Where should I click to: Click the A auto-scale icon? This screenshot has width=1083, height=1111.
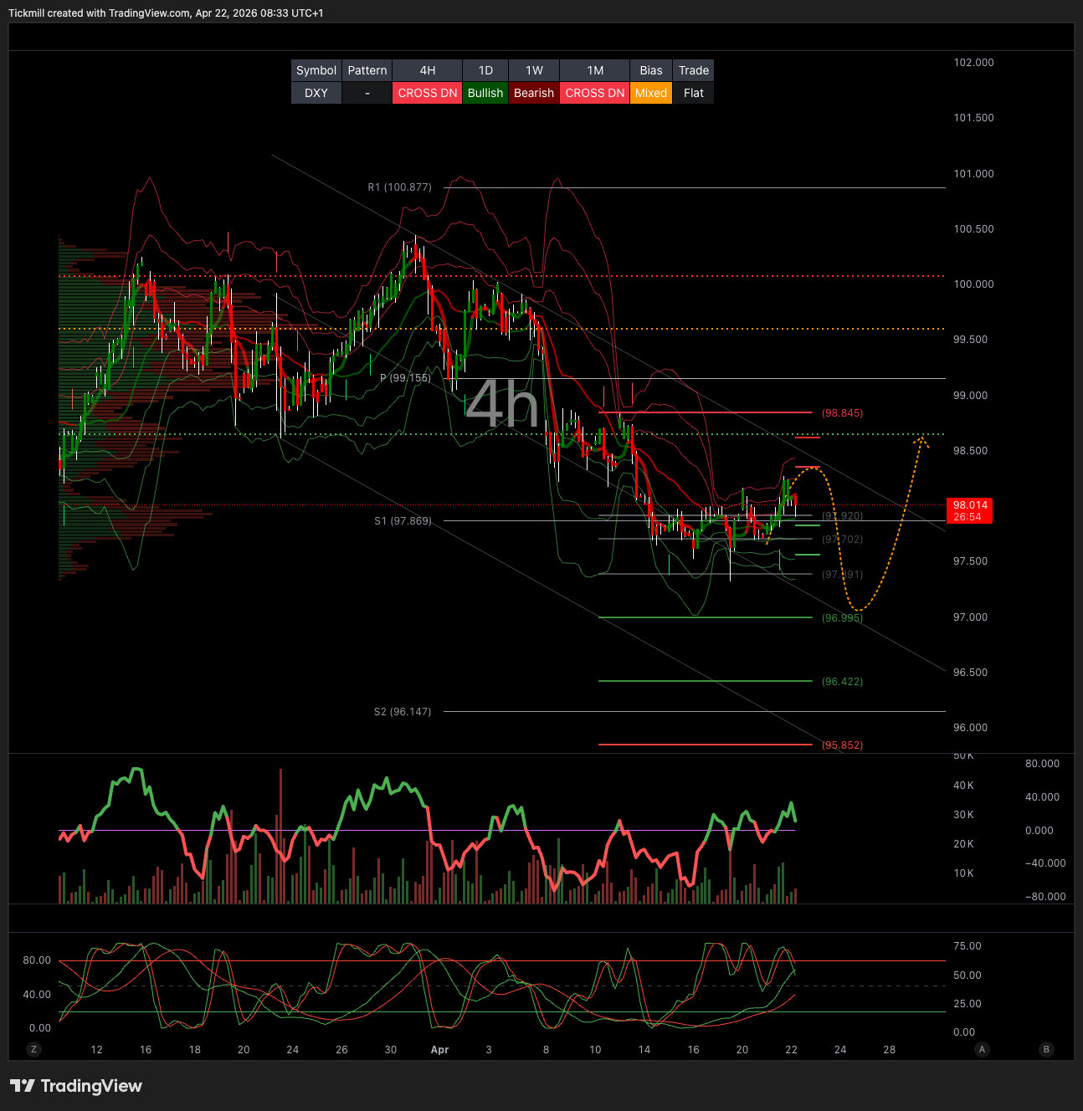point(982,1049)
